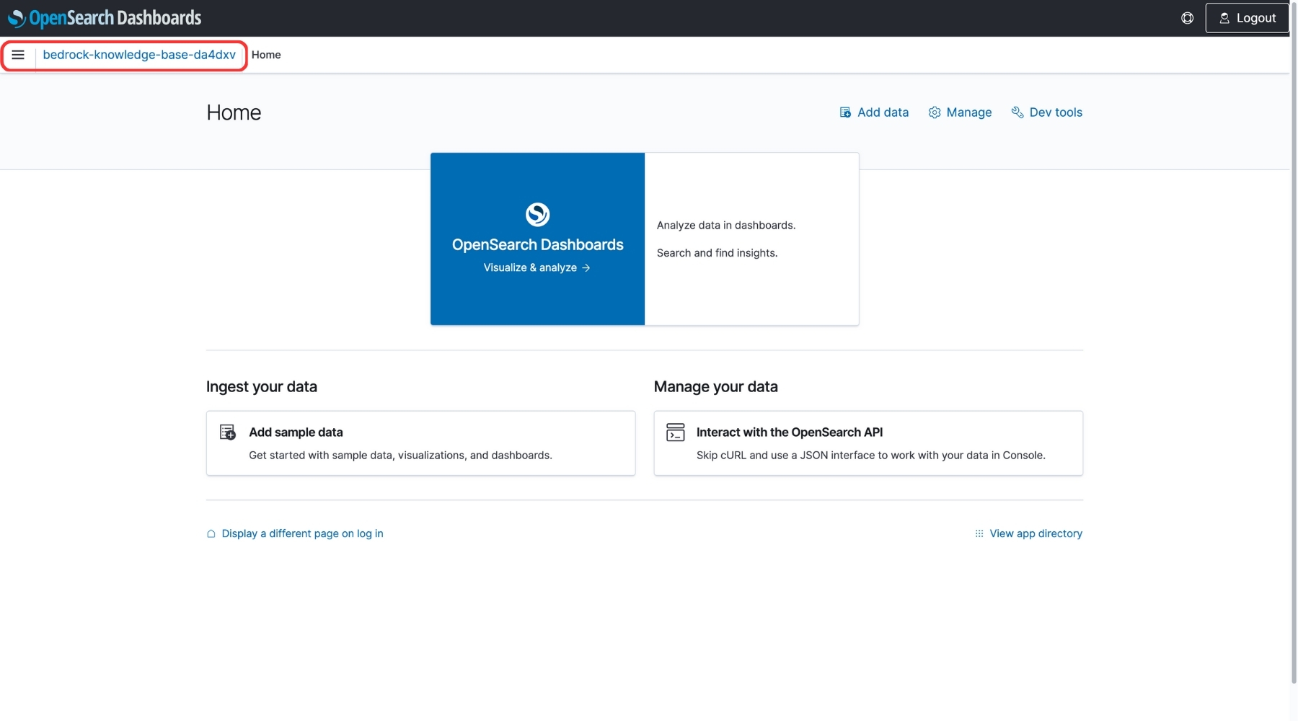The width and height of the screenshot is (1298, 723).
Task: Click Display a different page on log in
Action: 302,534
